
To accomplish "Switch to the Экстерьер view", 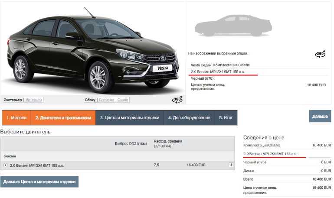I will click(13, 100).
